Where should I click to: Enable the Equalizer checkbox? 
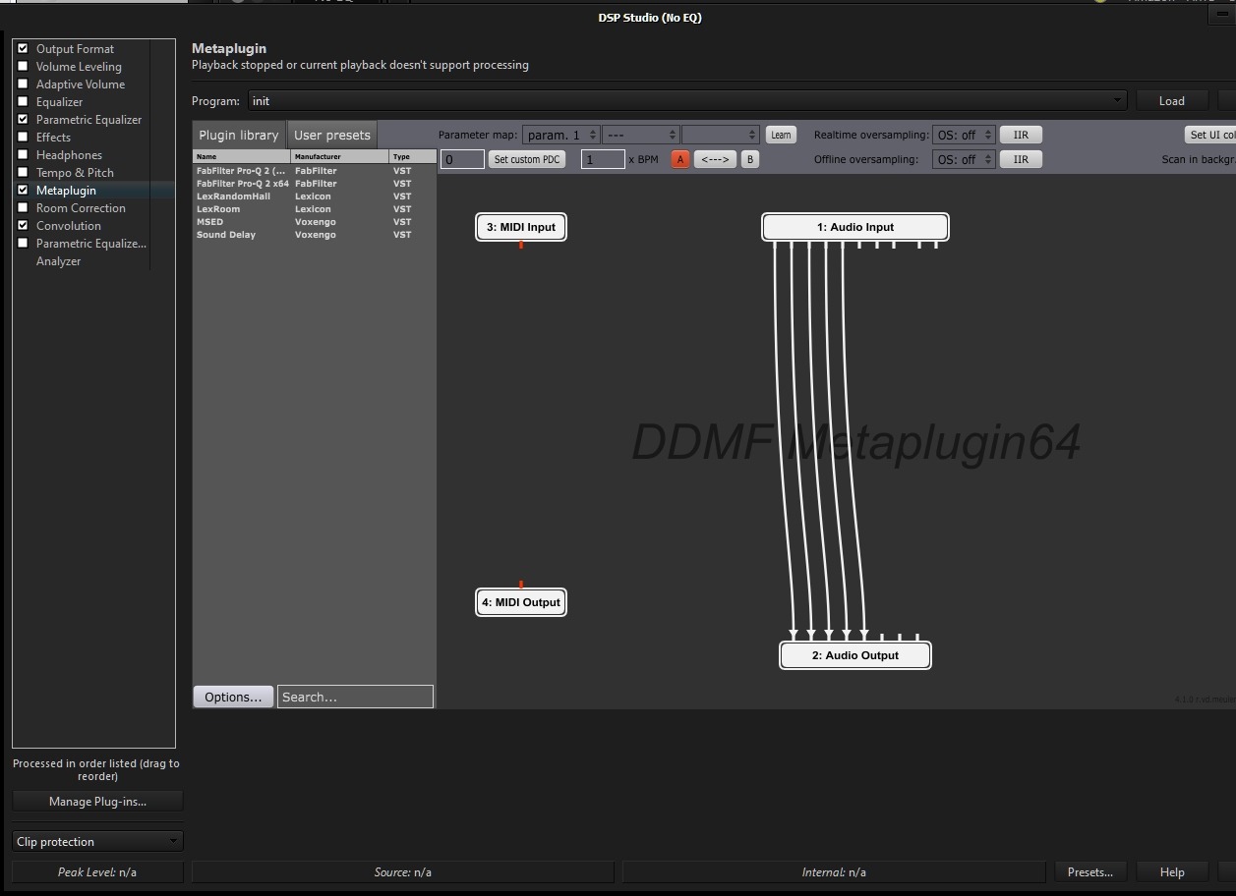coord(23,101)
